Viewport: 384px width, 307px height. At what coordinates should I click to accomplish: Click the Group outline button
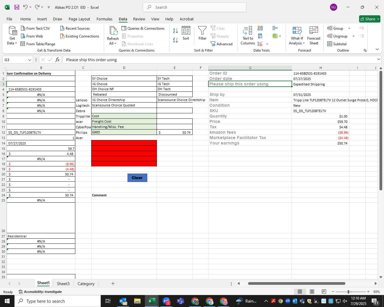(x=335, y=28)
